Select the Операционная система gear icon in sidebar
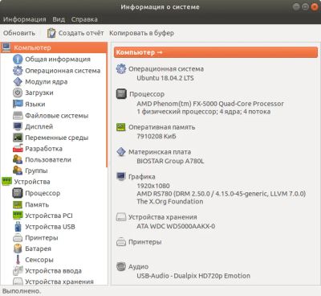This screenshot has width=321, height=296. click(x=18, y=71)
